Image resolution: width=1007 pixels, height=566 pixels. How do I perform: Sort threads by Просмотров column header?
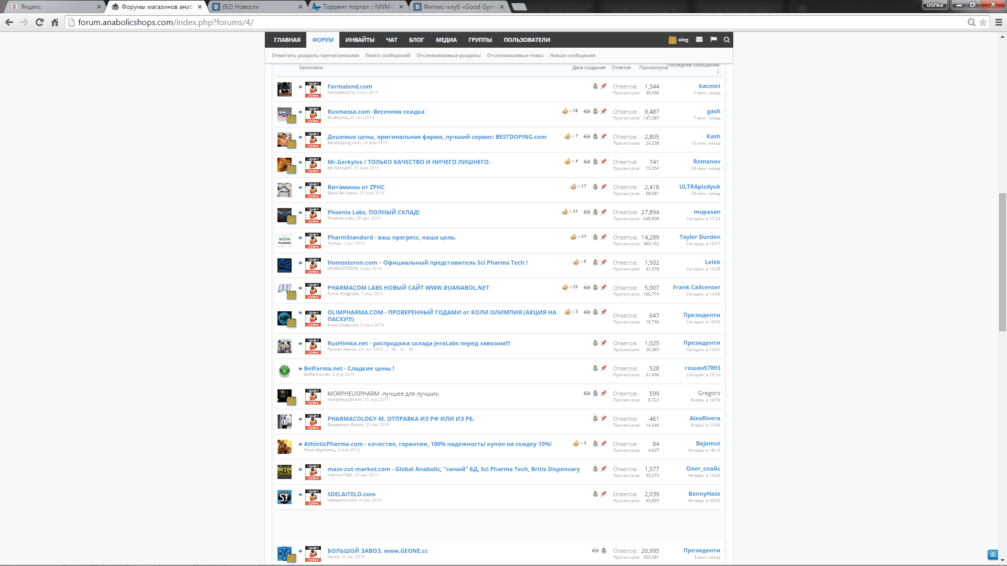click(653, 68)
